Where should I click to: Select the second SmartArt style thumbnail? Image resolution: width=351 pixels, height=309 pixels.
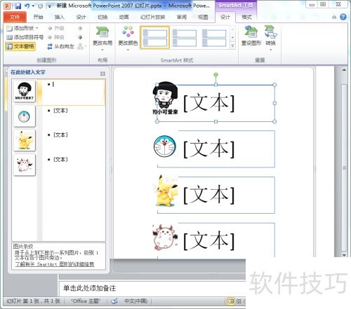[185, 37]
